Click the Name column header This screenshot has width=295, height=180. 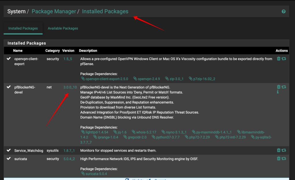(x=18, y=51)
